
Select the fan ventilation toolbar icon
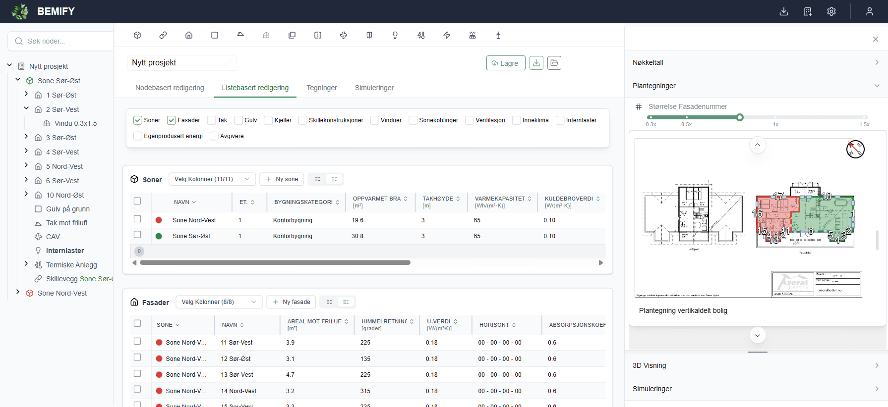(344, 35)
